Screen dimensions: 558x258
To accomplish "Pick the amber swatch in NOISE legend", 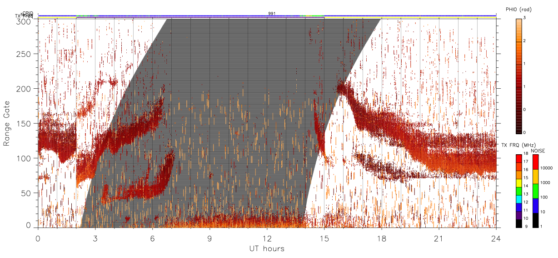I will click(x=536, y=177).
